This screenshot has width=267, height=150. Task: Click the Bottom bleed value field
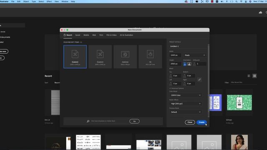[191, 75]
